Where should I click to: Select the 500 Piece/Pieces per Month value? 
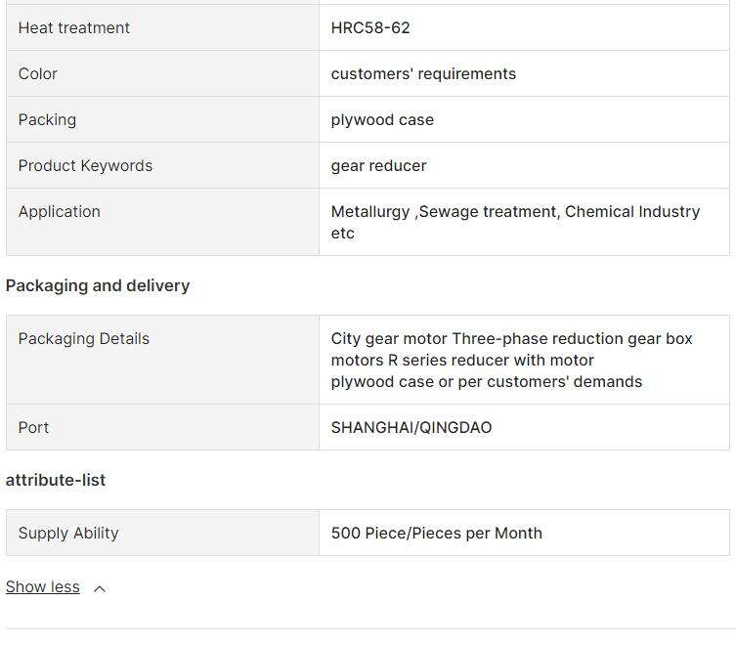click(437, 533)
